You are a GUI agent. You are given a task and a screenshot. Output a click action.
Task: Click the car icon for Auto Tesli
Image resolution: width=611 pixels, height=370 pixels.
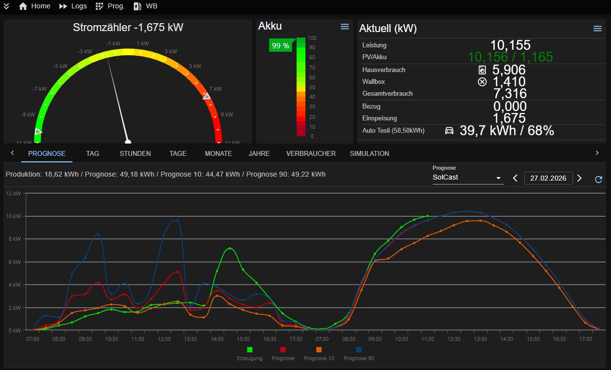pos(449,131)
